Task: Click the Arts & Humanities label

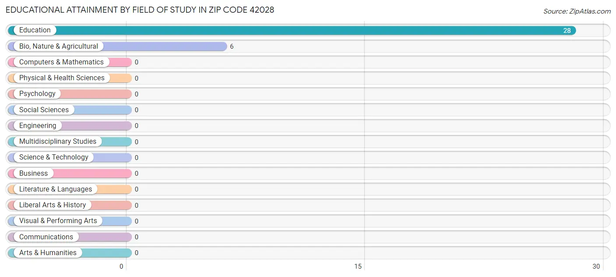Action: 48,252
